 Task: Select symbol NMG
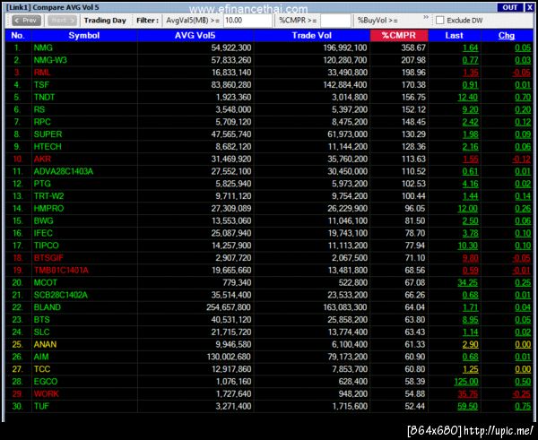[x=43, y=48]
